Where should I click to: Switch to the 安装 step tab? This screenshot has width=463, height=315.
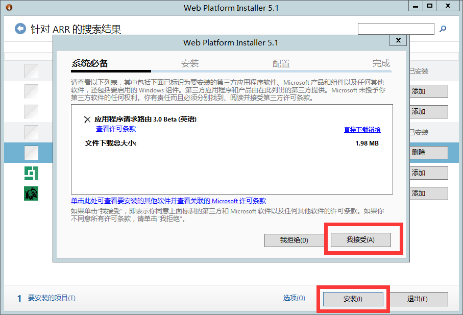(x=190, y=64)
